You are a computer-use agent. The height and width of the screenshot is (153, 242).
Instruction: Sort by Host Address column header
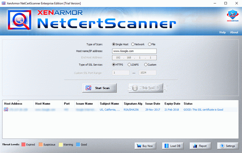tap(18, 104)
